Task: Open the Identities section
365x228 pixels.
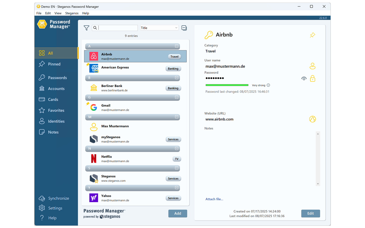Action: (56, 121)
